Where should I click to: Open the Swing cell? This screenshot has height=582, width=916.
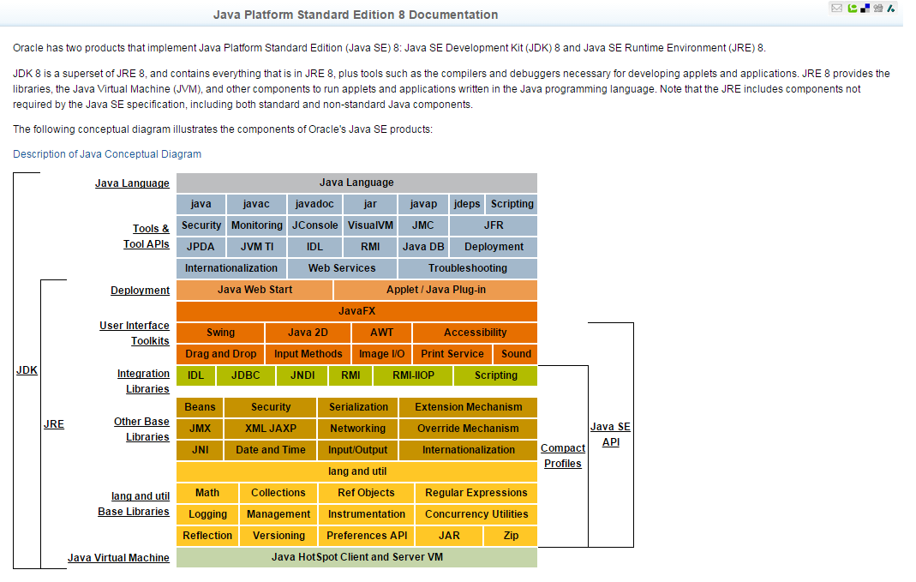(x=220, y=333)
